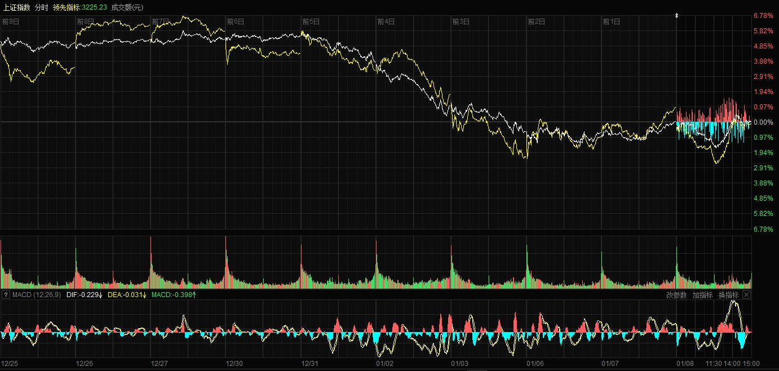Viewport: 779px width, 371px height.
Task: Click the 11:30 time label
Action: pyautogui.click(x=714, y=364)
